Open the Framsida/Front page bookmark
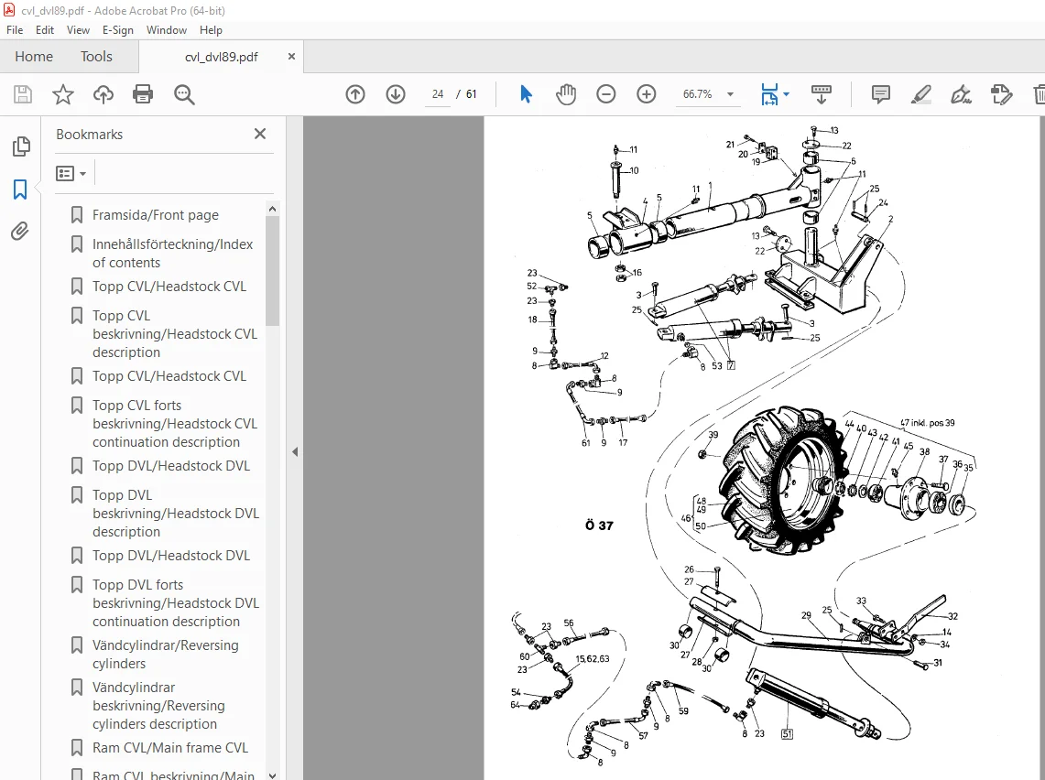 [x=156, y=215]
